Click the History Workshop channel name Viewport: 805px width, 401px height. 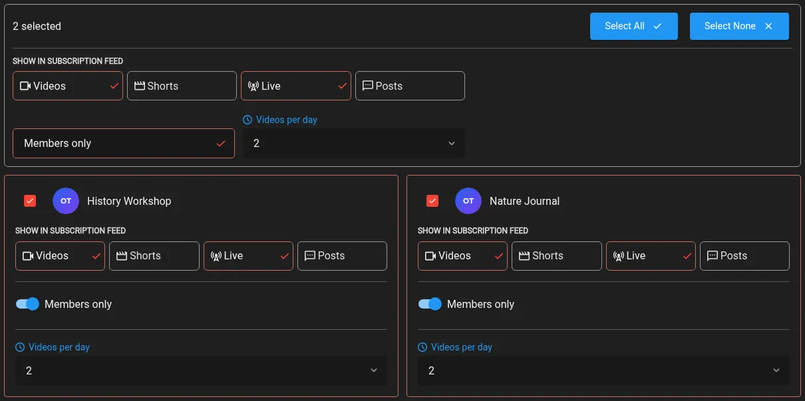pyautogui.click(x=129, y=201)
